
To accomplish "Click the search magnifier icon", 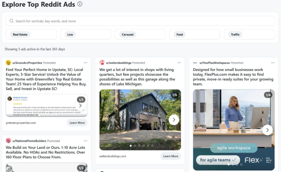I will (x=11, y=21).
